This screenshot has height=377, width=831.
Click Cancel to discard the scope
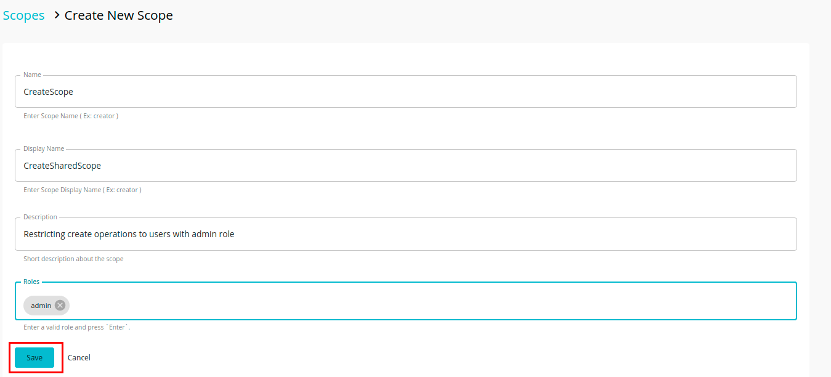(x=79, y=357)
